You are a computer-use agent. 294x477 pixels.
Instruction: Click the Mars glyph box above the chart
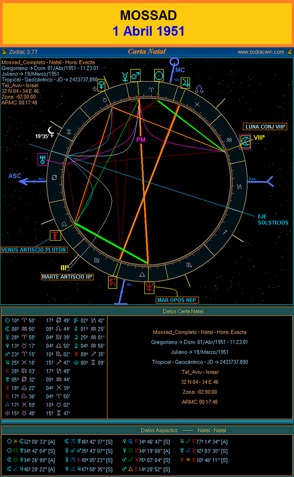(x=135, y=75)
